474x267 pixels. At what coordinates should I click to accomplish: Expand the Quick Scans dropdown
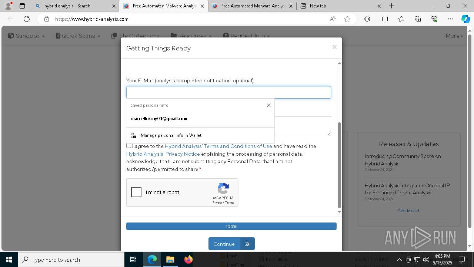(x=78, y=36)
